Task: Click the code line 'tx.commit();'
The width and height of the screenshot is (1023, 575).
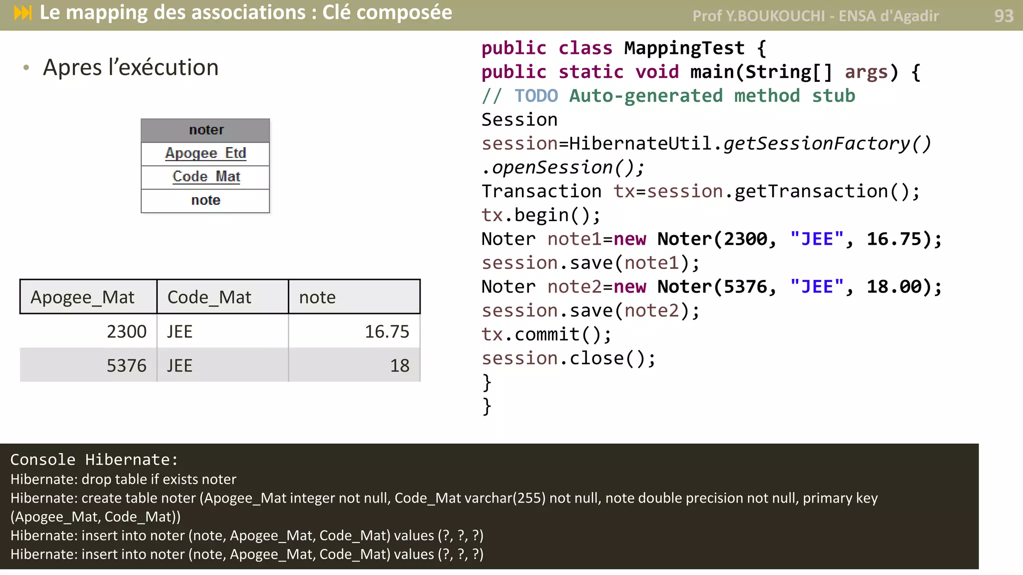Action: point(546,334)
